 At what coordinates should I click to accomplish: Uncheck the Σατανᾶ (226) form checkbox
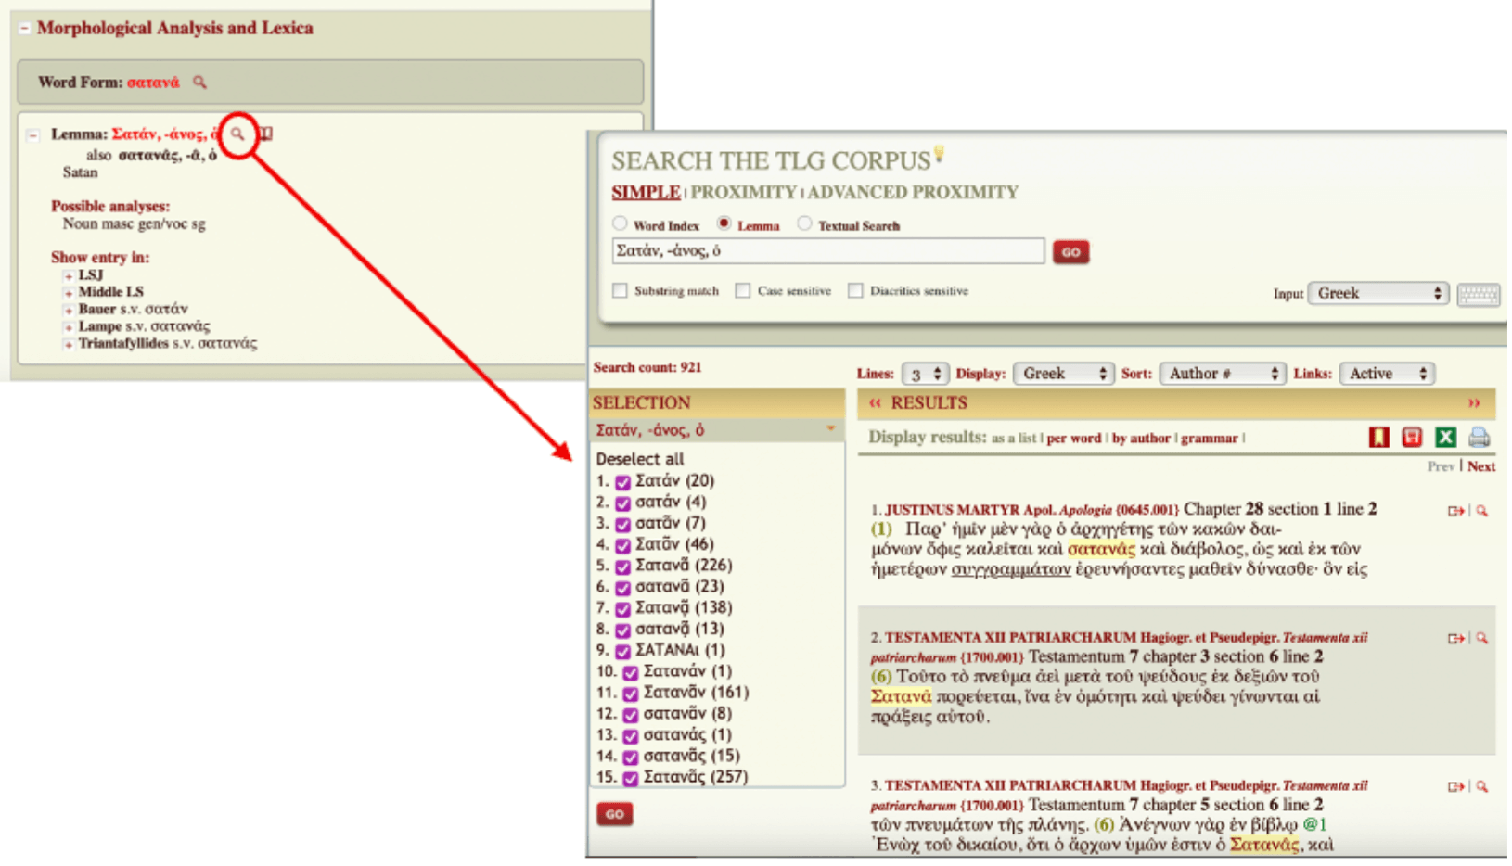tap(623, 567)
